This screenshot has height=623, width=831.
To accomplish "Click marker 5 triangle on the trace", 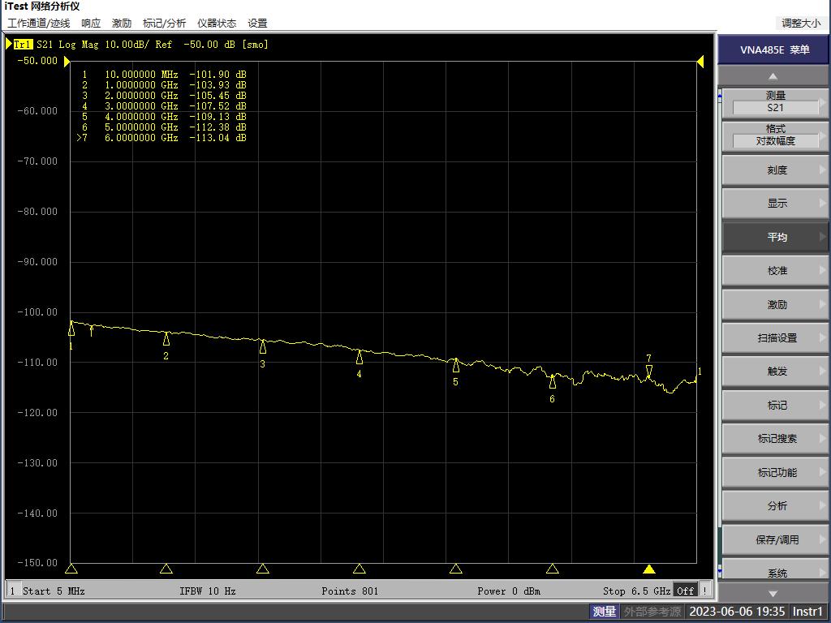I will tap(455, 366).
